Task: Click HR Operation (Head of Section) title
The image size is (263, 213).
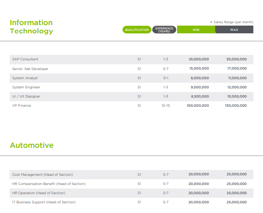Action: [39, 193]
